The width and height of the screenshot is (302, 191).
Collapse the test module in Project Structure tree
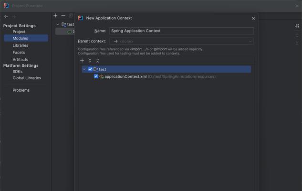(58, 24)
